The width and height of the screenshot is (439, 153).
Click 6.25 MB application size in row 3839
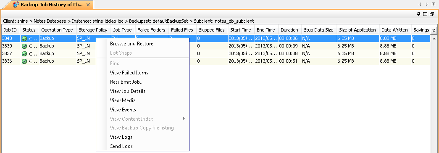tap(346, 46)
